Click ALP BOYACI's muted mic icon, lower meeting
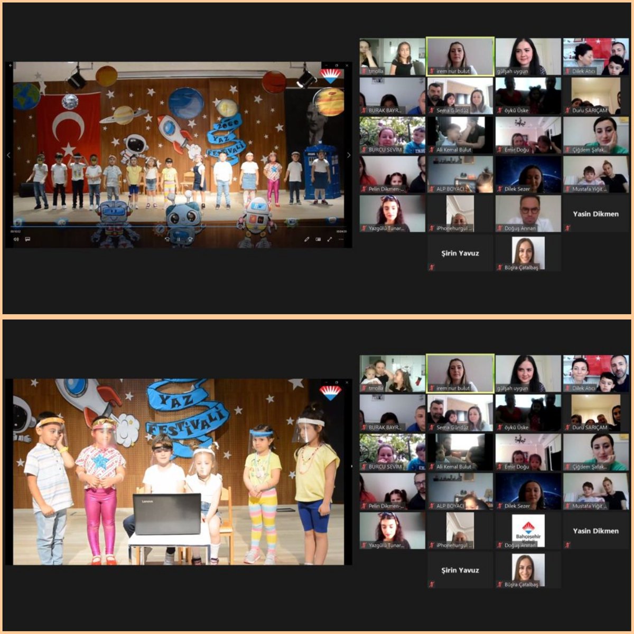This screenshot has width=634, height=634. 432,506
